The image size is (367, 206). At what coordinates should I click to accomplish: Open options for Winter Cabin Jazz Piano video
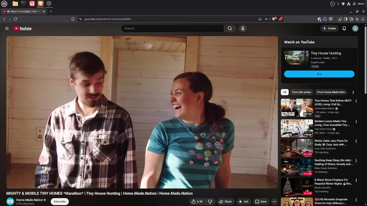(356, 141)
